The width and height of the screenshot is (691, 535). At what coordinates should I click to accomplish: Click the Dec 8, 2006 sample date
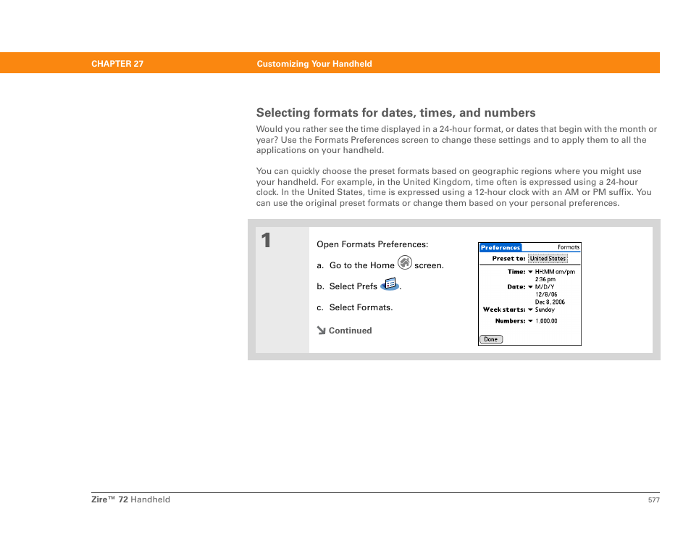[x=550, y=302]
